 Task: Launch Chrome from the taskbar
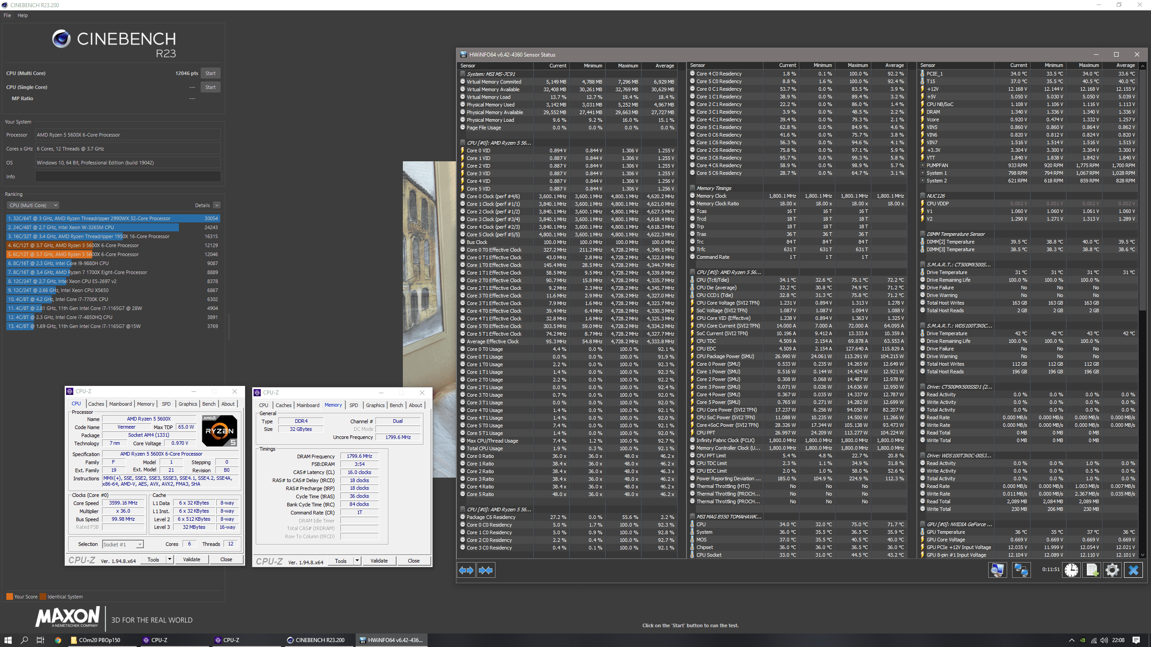pyautogui.click(x=58, y=640)
